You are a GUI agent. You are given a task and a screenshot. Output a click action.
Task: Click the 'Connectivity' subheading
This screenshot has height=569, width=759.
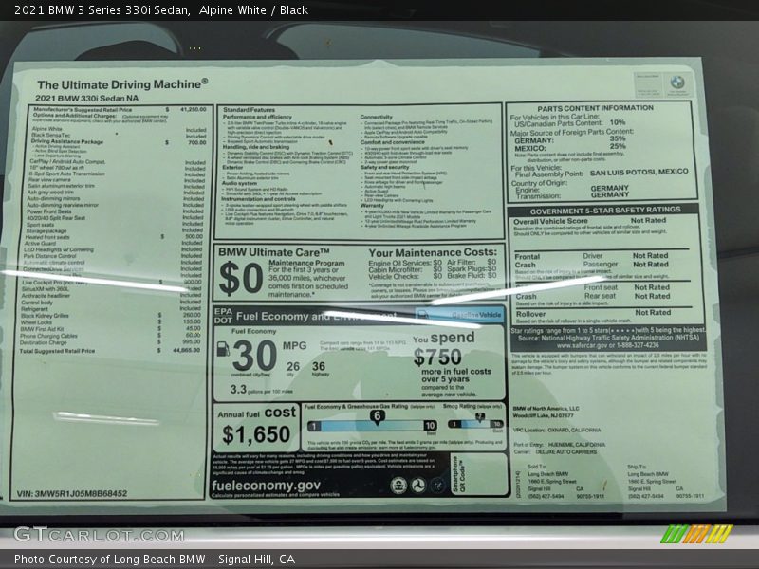coord(376,117)
